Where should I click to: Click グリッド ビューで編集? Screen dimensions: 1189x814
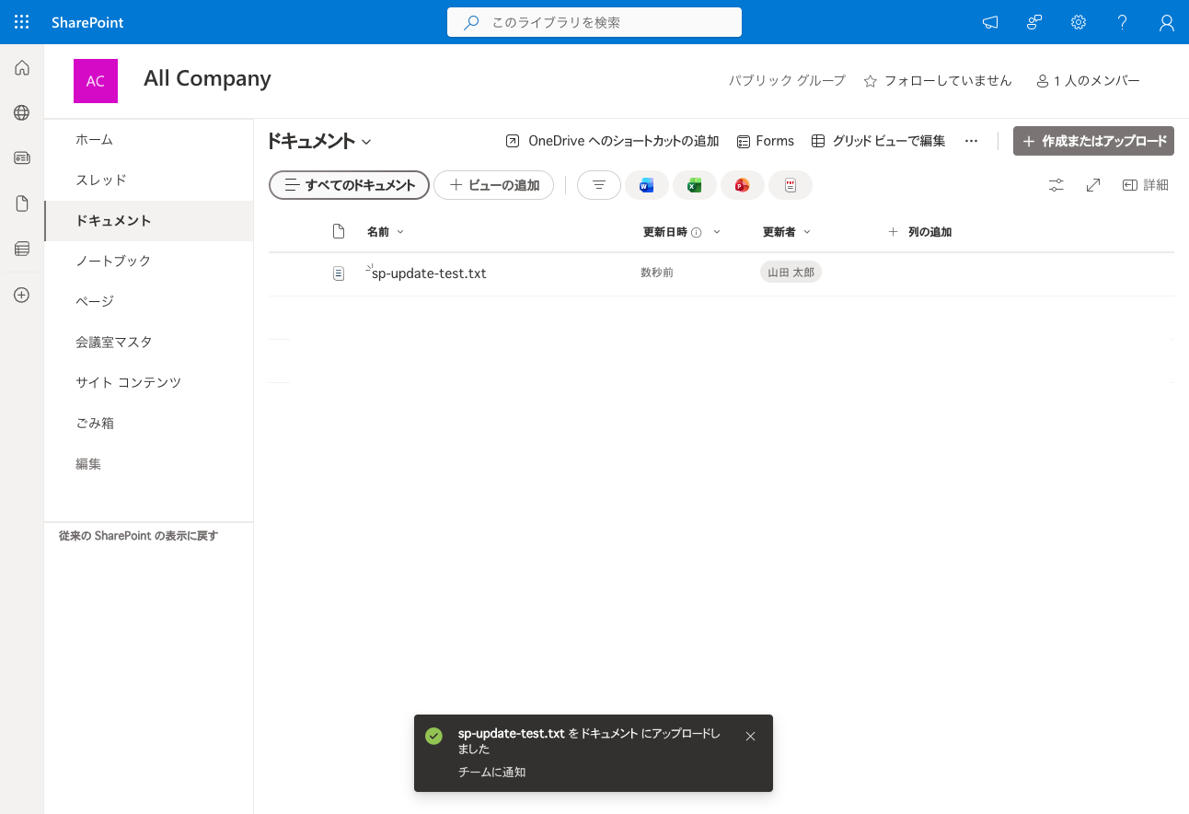pyautogui.click(x=878, y=141)
